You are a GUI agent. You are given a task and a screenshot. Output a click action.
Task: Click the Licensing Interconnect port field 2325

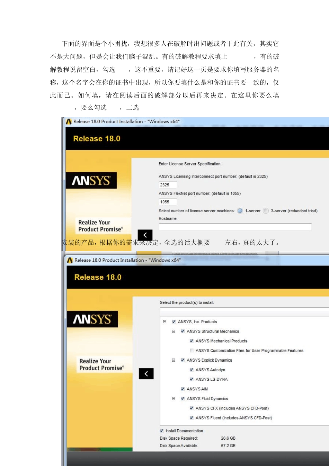coord(168,185)
